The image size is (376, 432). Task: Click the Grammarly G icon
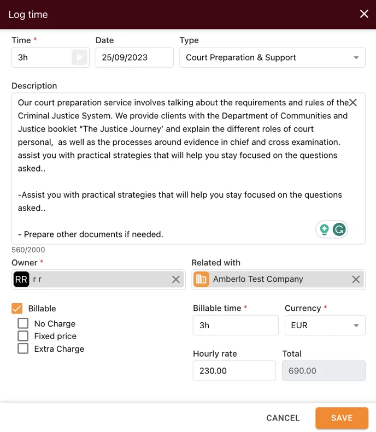(x=339, y=229)
